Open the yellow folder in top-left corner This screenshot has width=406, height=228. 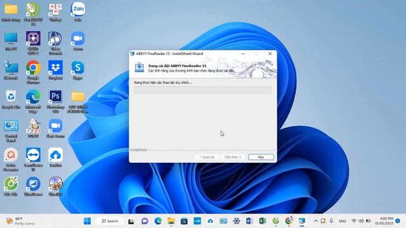click(x=11, y=12)
